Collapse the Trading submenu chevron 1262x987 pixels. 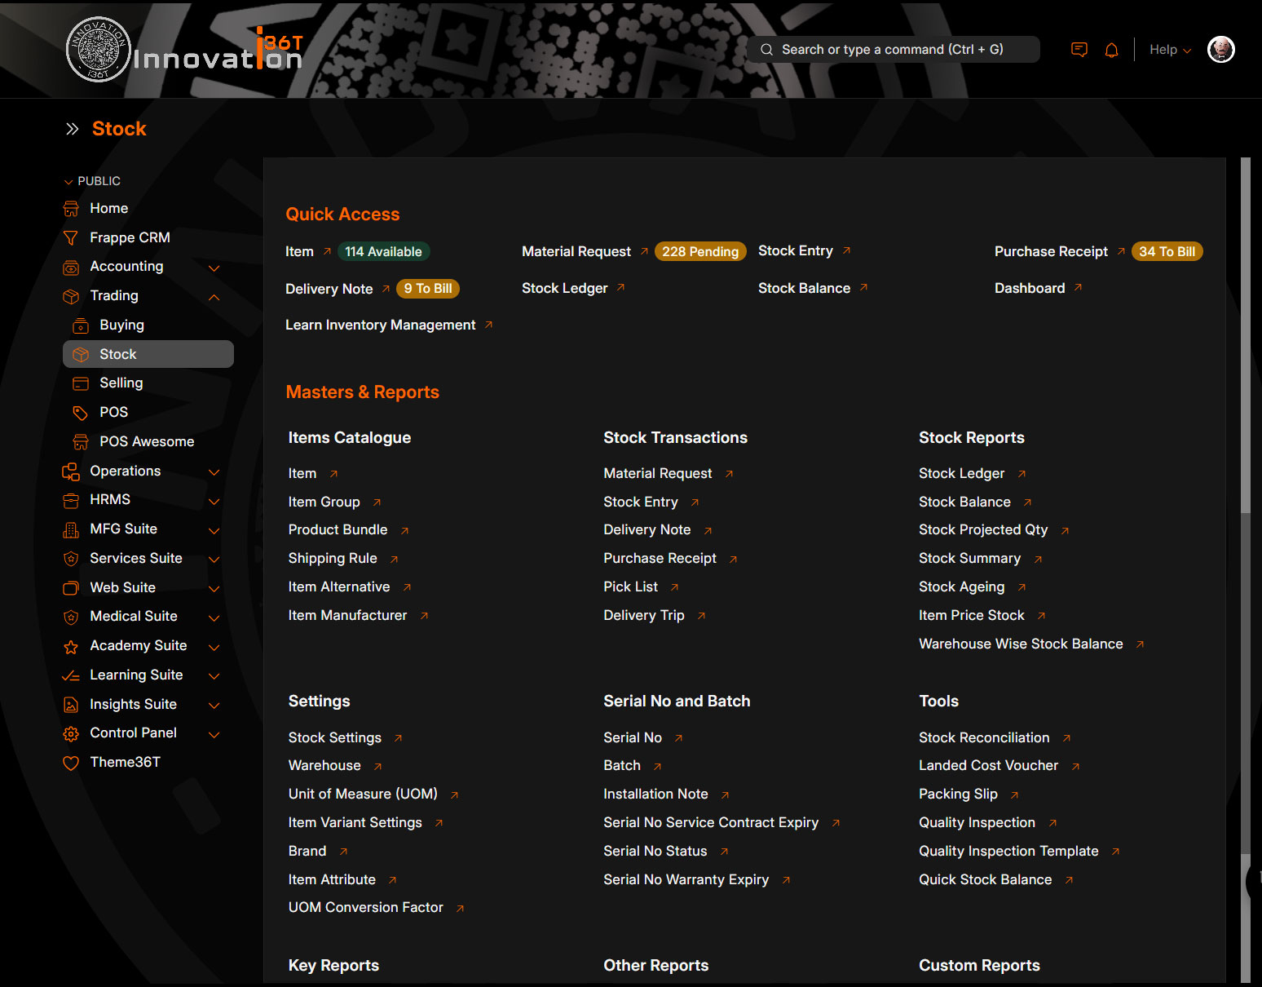(214, 297)
